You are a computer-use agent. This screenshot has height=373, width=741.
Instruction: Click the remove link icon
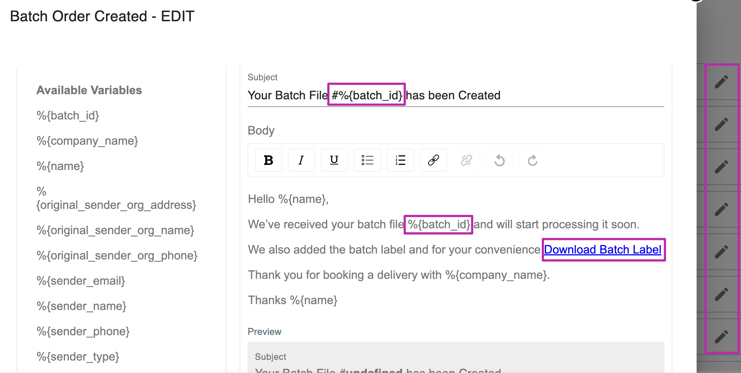tap(467, 160)
